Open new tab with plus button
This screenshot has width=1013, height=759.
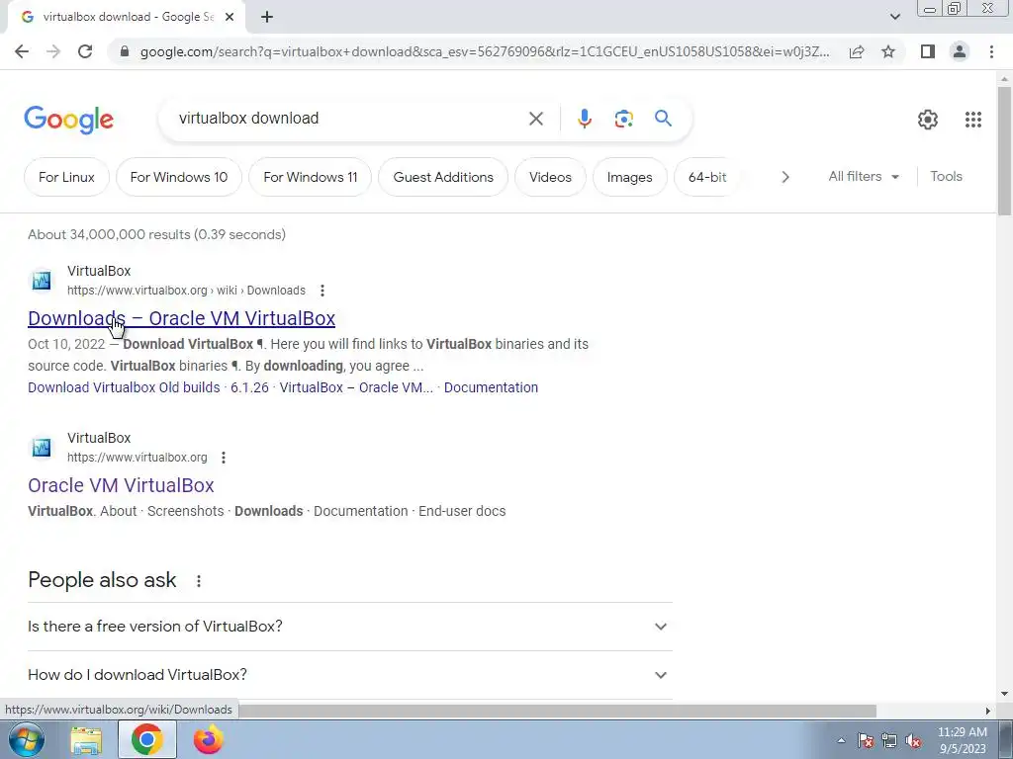click(267, 18)
